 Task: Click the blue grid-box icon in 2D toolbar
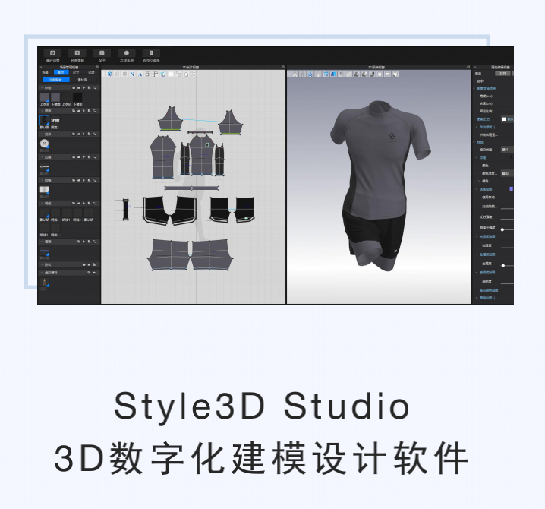[163, 74]
